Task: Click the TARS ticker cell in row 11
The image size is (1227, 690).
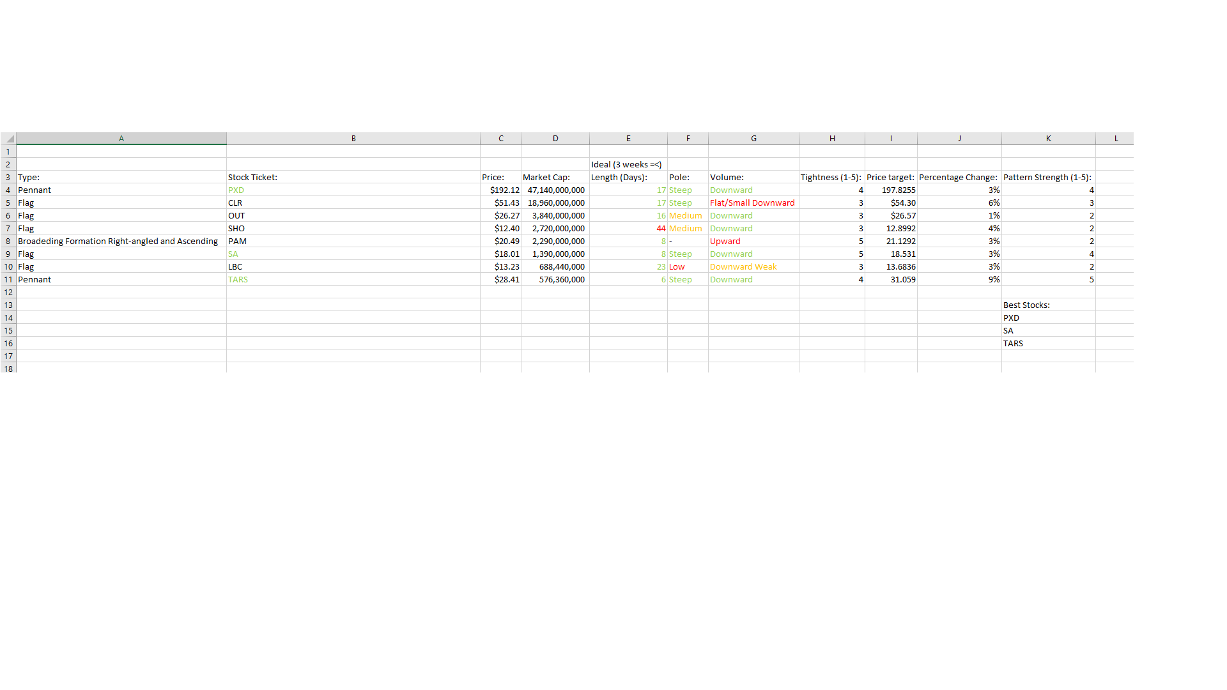Action: click(238, 280)
